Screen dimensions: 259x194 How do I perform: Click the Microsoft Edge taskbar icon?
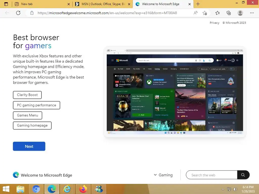tap(52, 189)
